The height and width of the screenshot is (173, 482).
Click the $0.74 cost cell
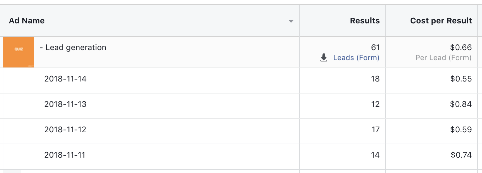click(461, 155)
